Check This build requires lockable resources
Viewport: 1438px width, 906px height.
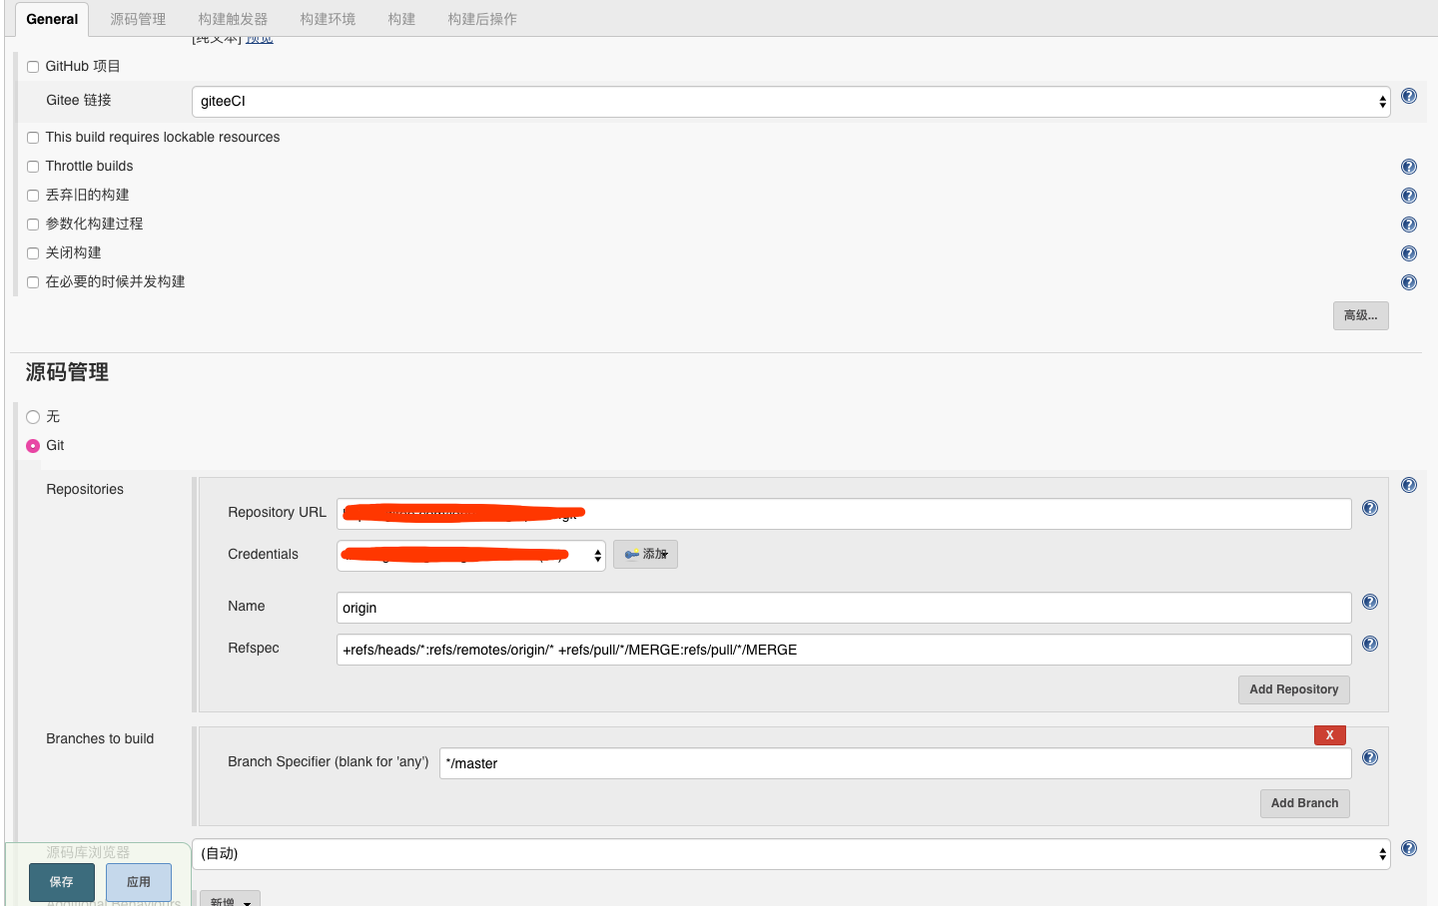[x=33, y=138]
